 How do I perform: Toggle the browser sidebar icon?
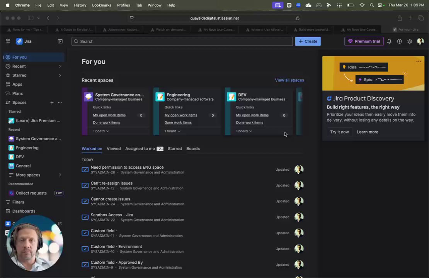[31, 18]
